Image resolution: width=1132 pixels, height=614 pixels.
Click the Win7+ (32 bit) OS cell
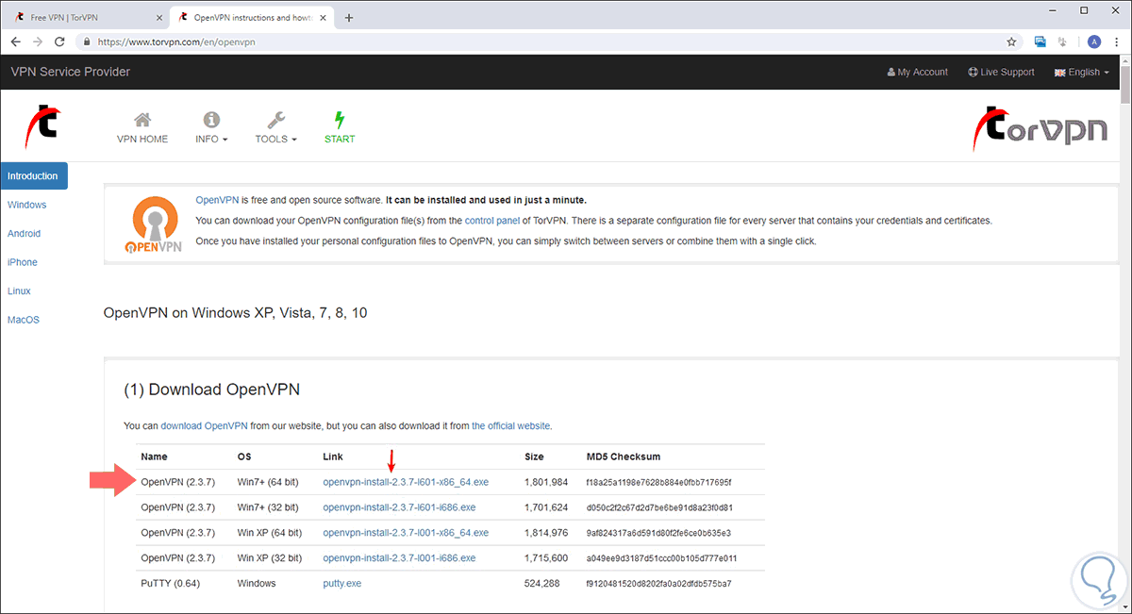[268, 507]
